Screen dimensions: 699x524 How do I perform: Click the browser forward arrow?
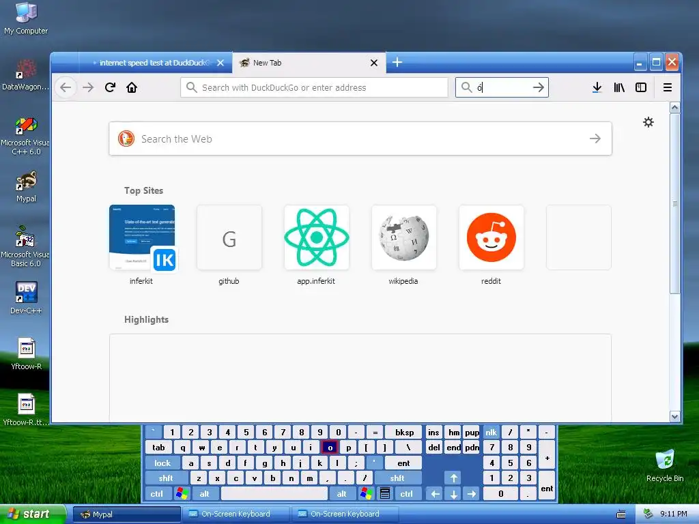88,87
